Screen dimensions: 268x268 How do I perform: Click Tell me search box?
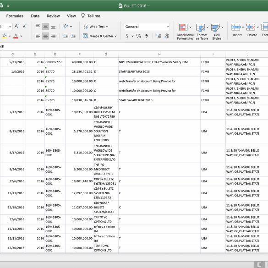click(93, 16)
